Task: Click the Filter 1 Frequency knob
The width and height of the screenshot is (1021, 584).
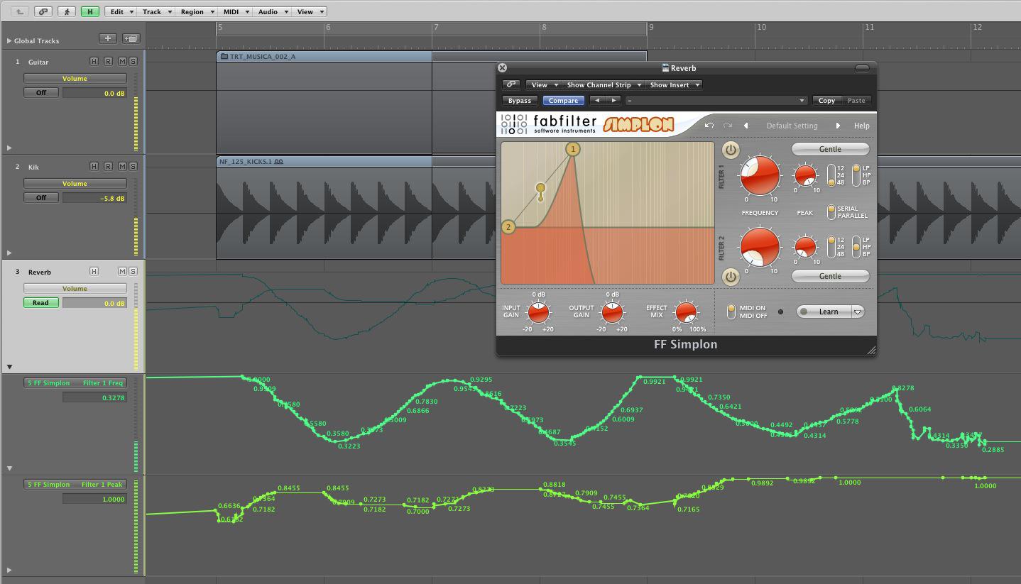Action: [760, 176]
